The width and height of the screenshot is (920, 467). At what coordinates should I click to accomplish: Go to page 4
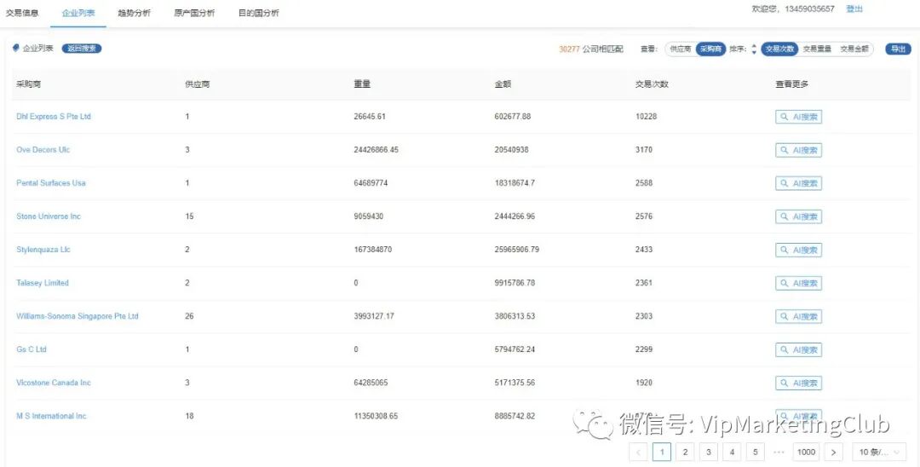732,452
